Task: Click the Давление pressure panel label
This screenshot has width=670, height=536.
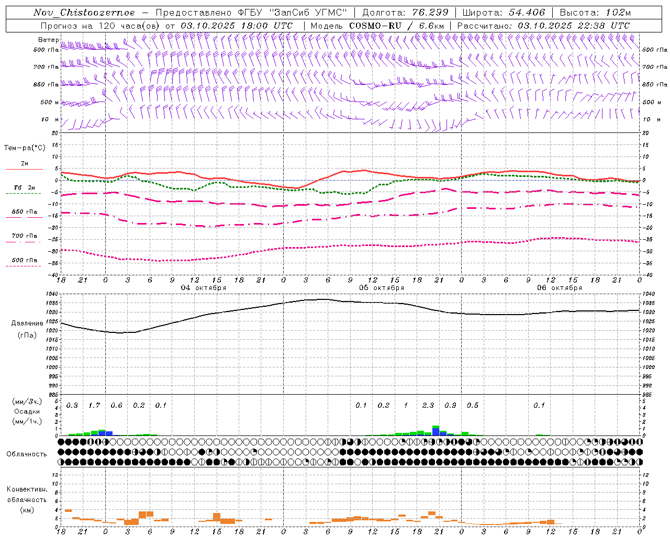Action: [27, 323]
